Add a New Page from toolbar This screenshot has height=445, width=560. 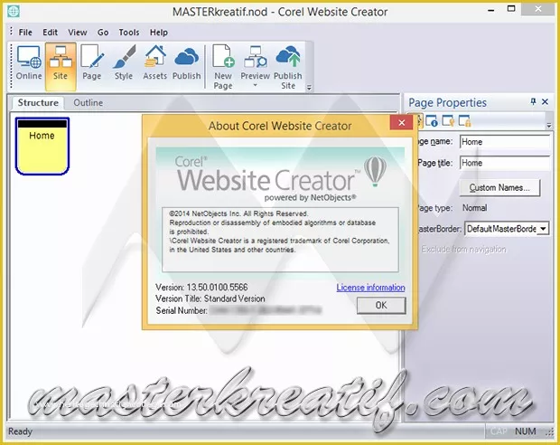coord(223,67)
